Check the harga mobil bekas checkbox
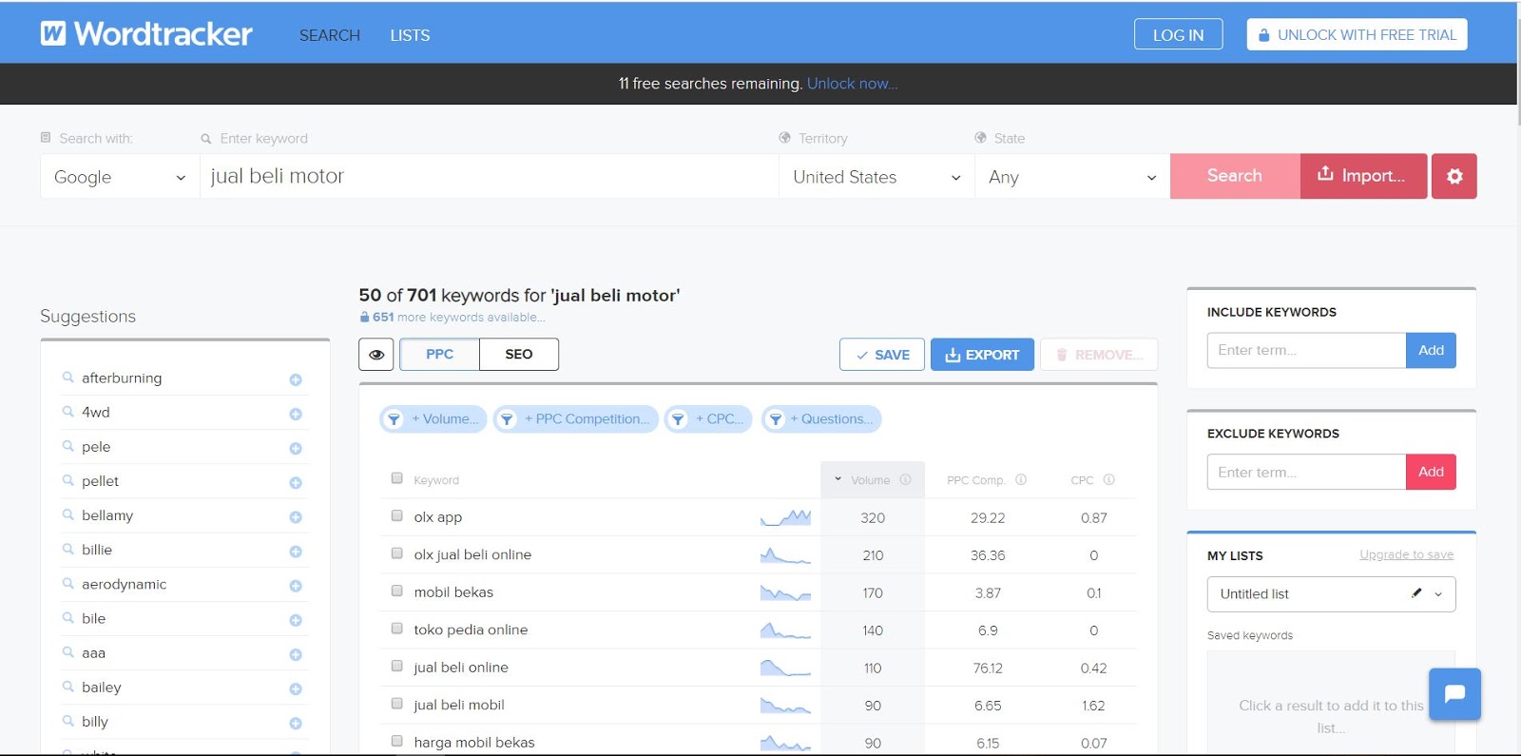Image resolution: width=1521 pixels, height=756 pixels. point(397,741)
